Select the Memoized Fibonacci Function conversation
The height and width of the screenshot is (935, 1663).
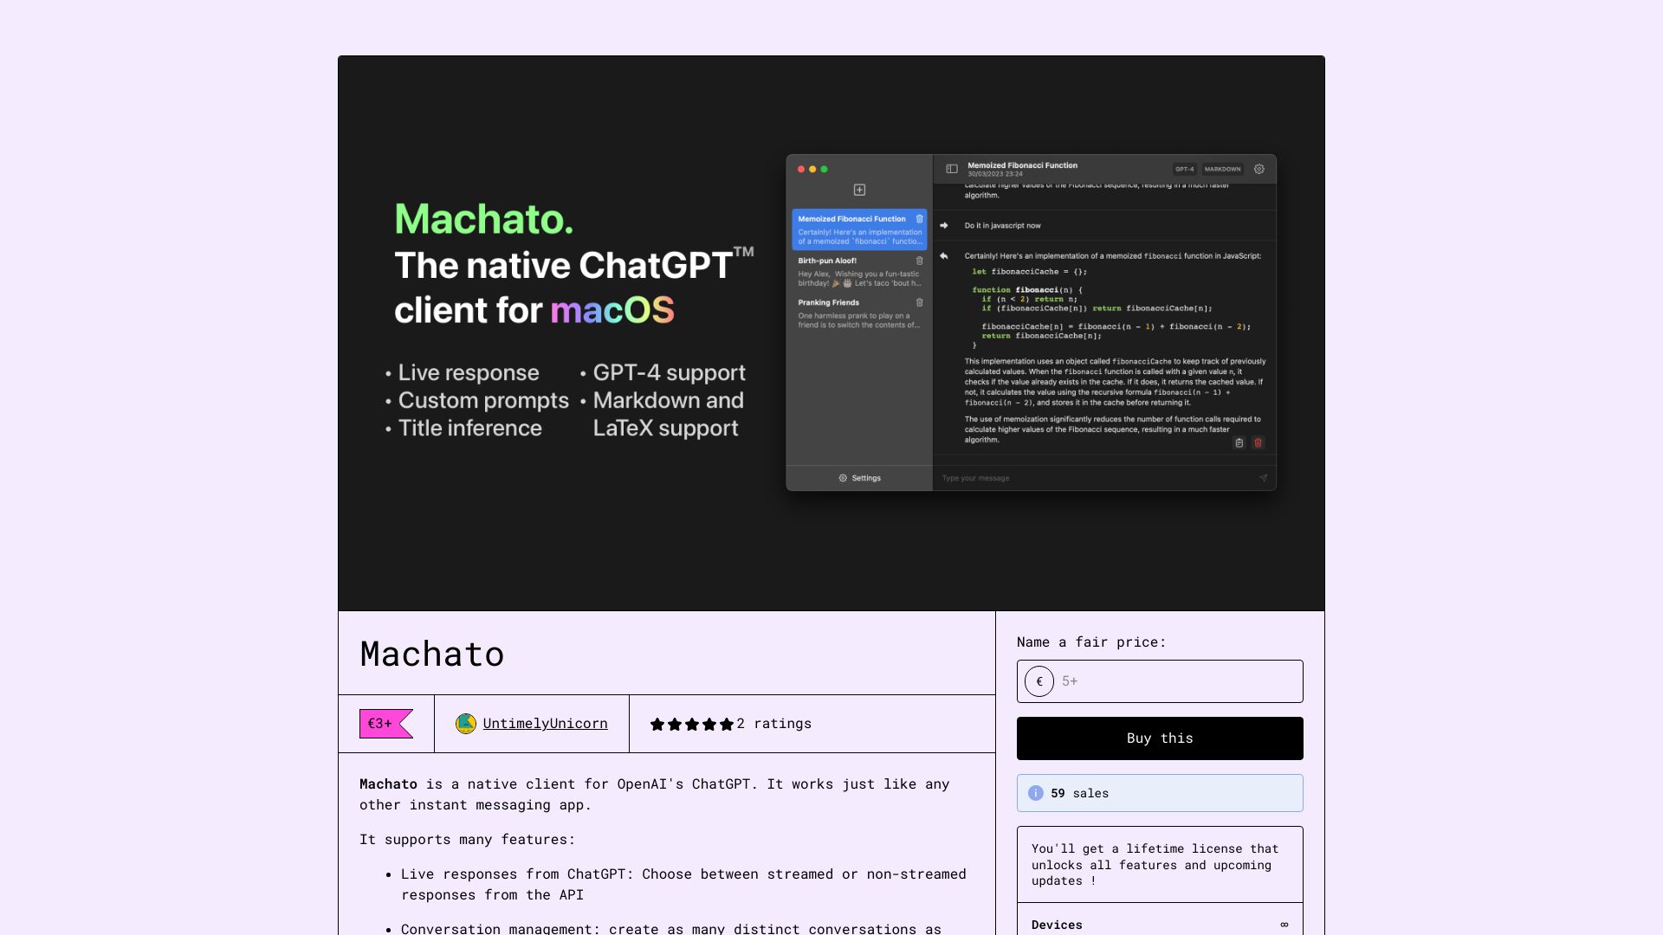point(859,229)
